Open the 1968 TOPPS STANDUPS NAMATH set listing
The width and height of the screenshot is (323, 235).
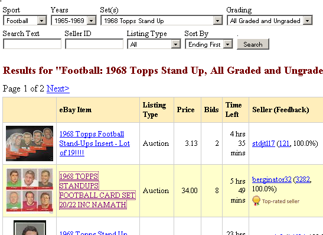coord(97,191)
